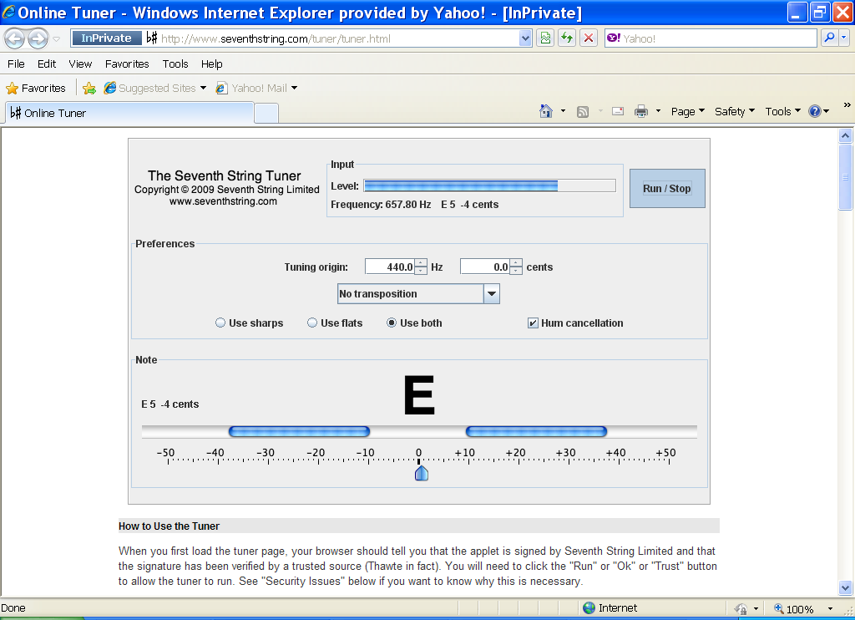Click the Add to Favorites Bar icon
855x620 pixels.
tap(89, 88)
